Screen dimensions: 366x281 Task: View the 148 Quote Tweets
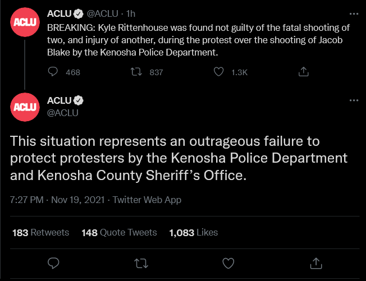119,232
